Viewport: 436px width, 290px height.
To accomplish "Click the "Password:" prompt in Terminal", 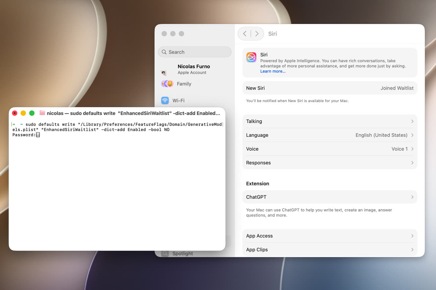I will (x=24, y=135).
